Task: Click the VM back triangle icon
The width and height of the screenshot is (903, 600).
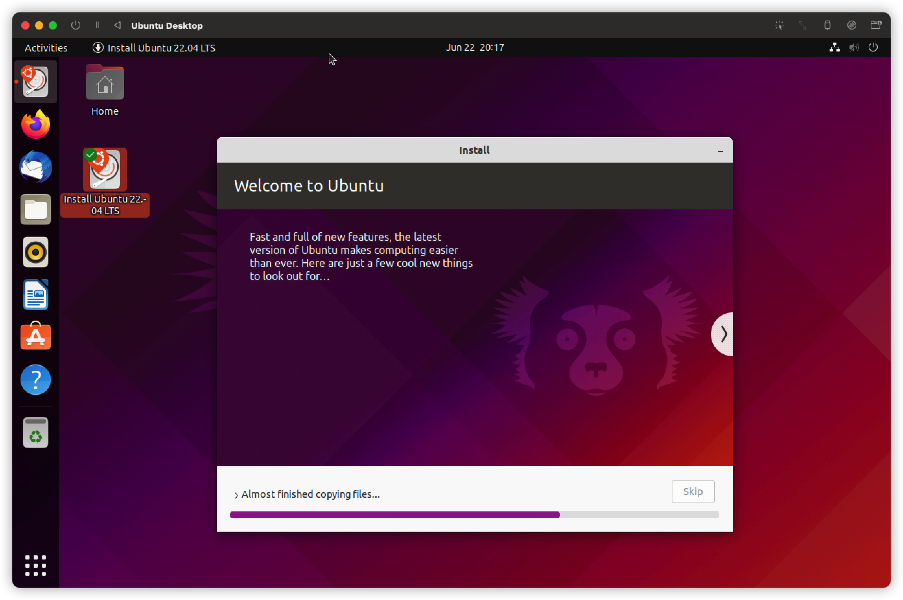Action: (x=117, y=25)
